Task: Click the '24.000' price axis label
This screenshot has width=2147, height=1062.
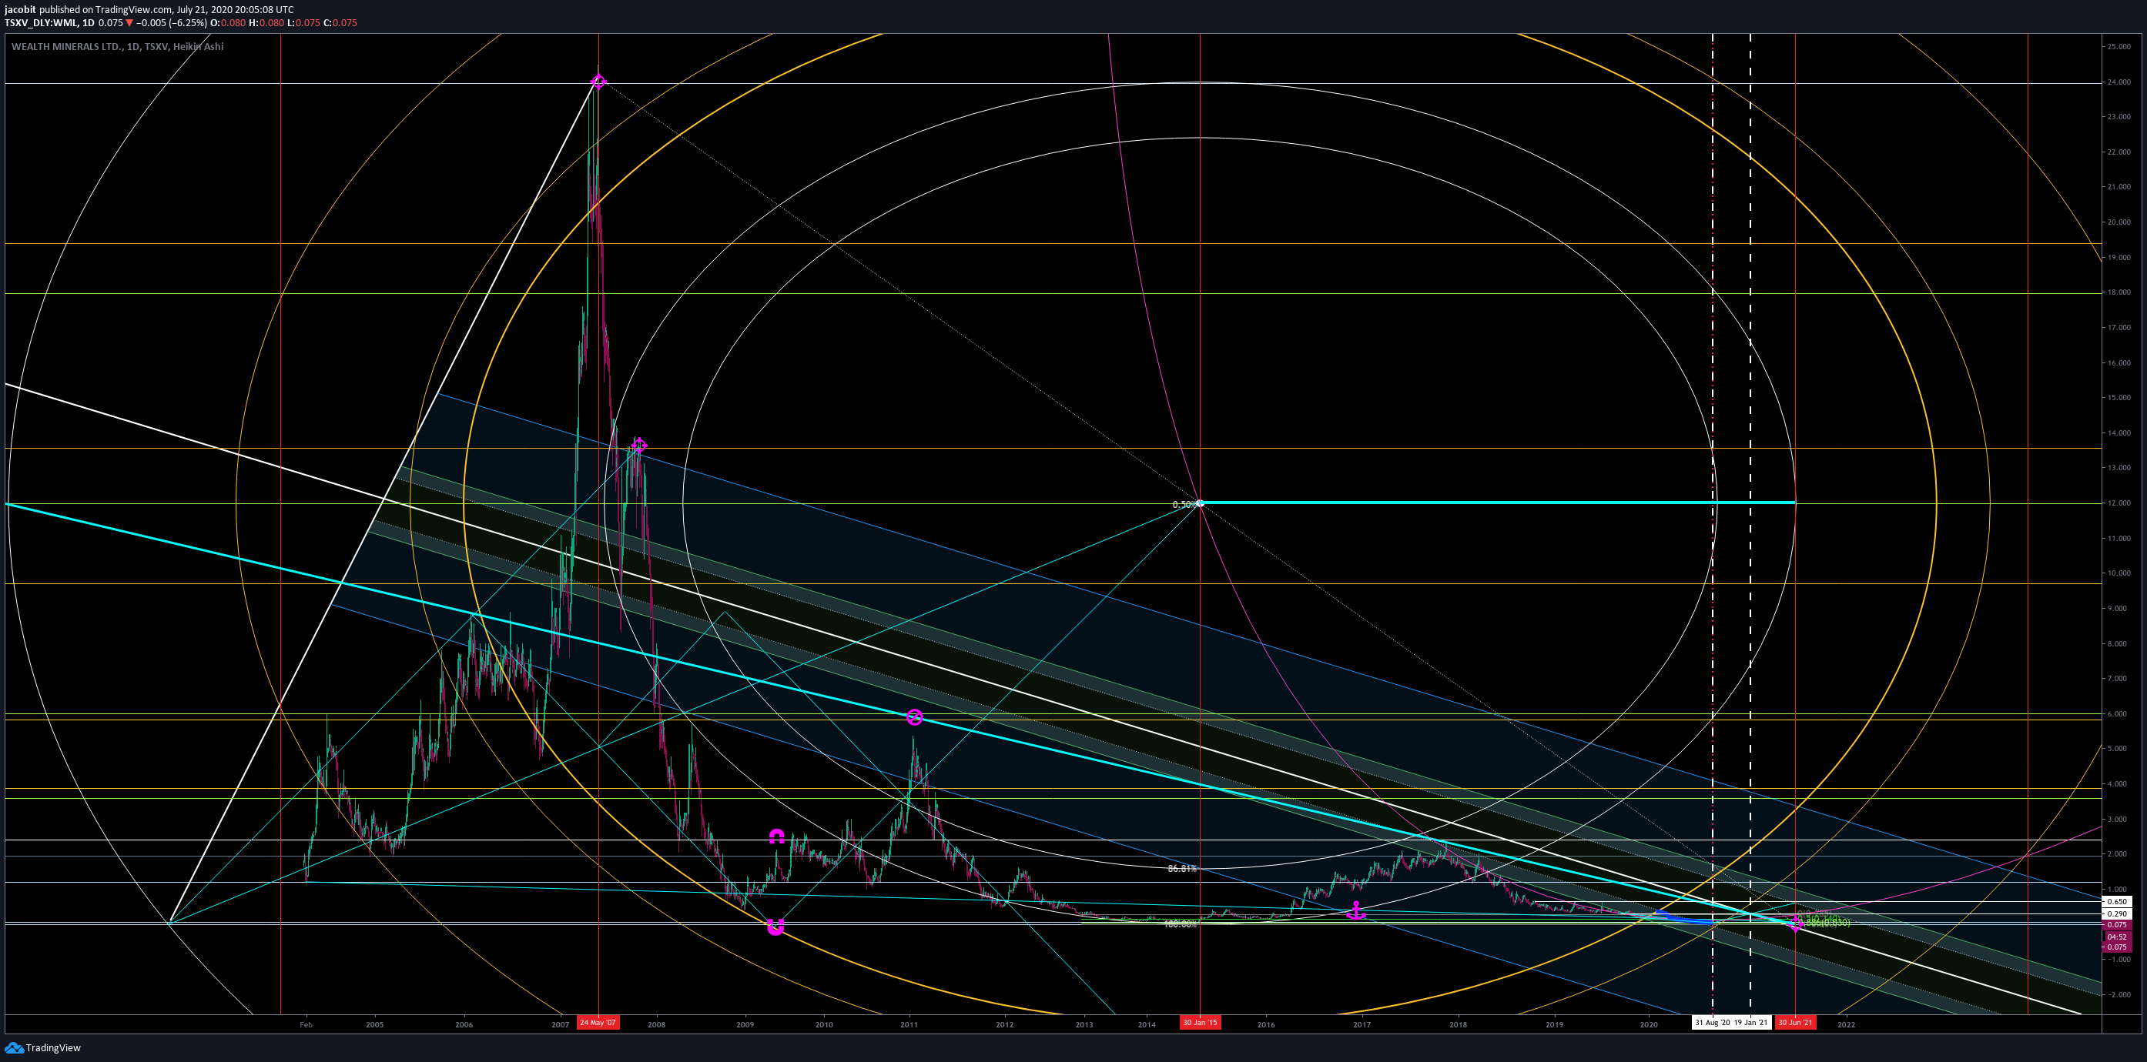Action: pyautogui.click(x=2119, y=82)
